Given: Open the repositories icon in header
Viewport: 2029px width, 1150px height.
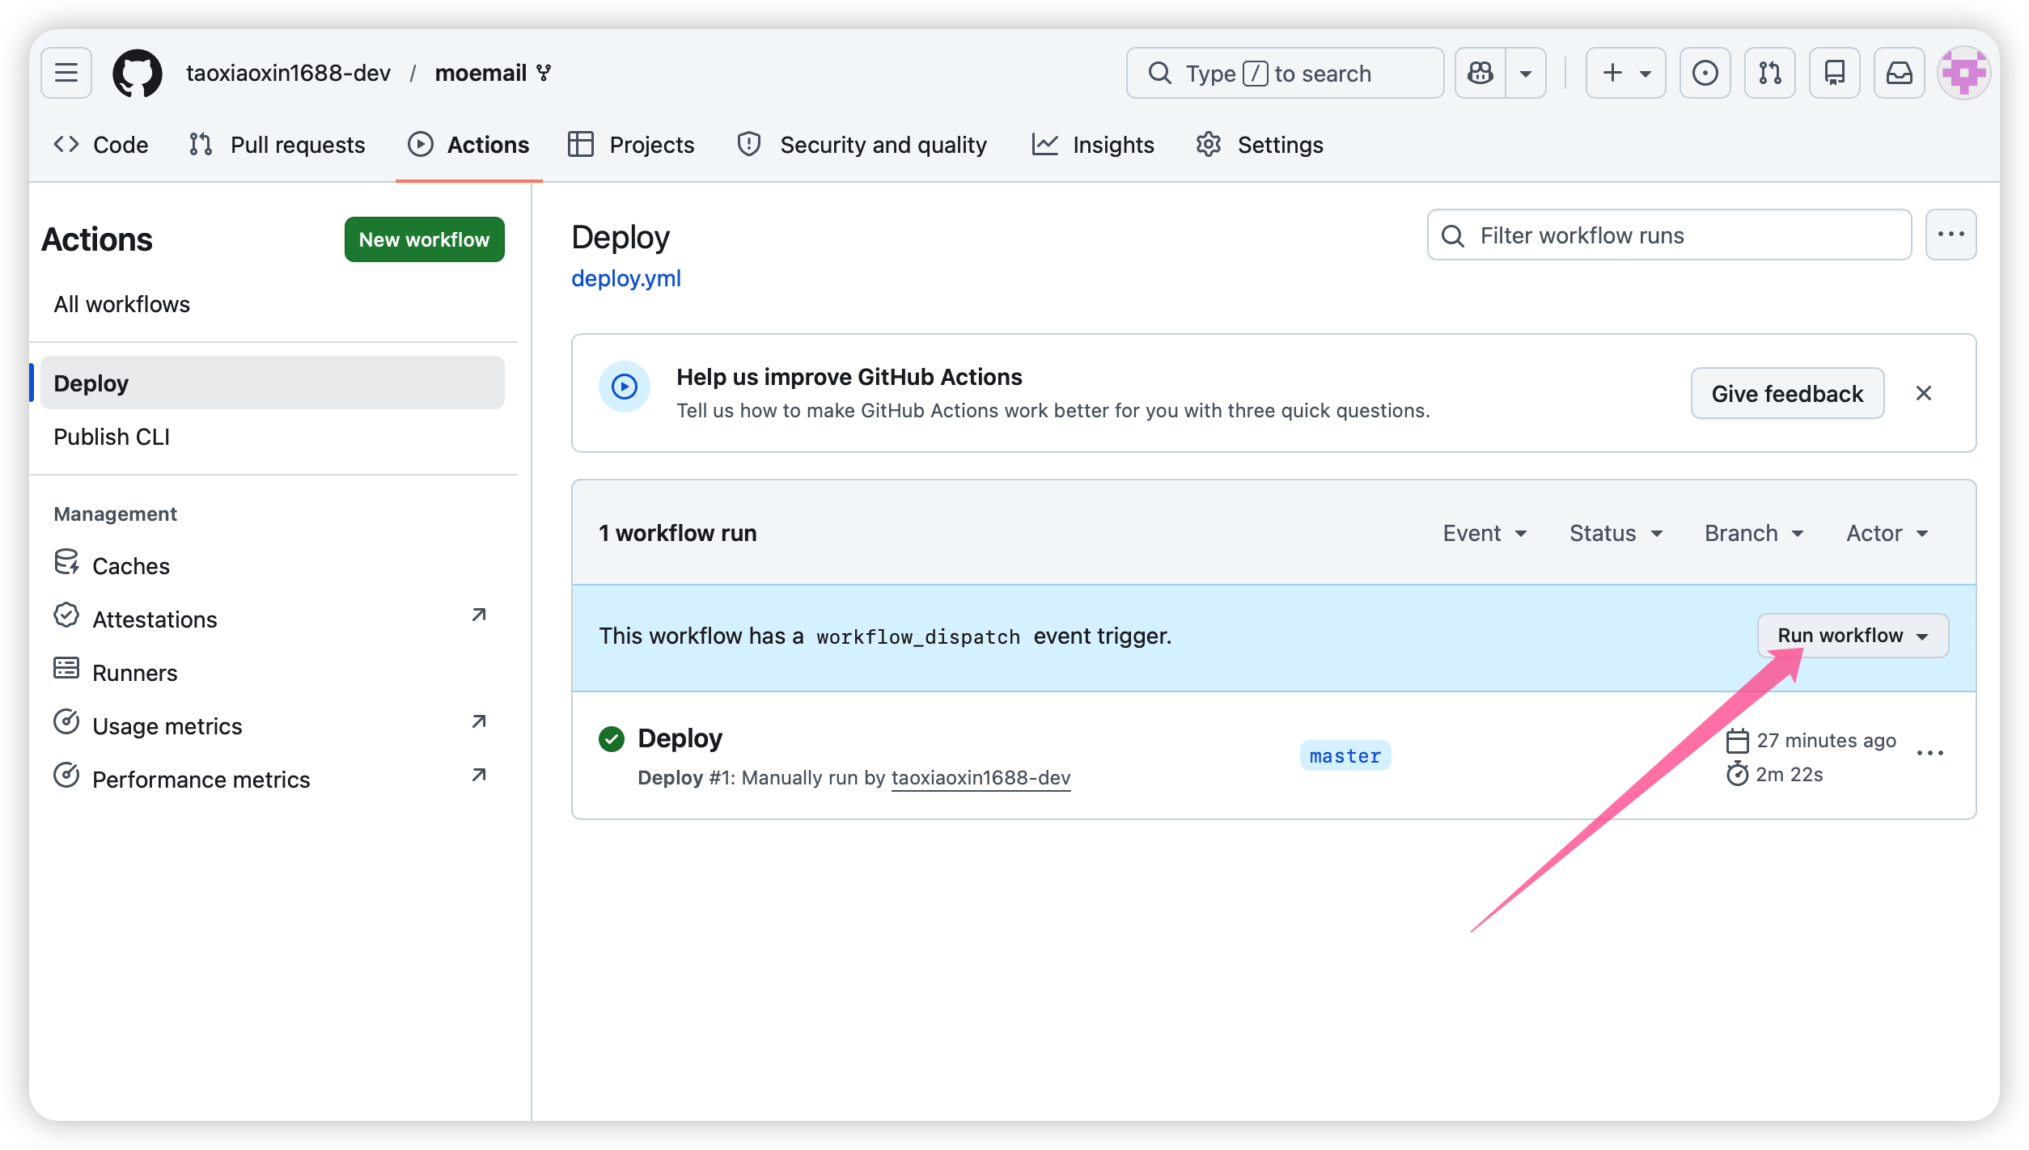Looking at the screenshot, I should pyautogui.click(x=1834, y=73).
